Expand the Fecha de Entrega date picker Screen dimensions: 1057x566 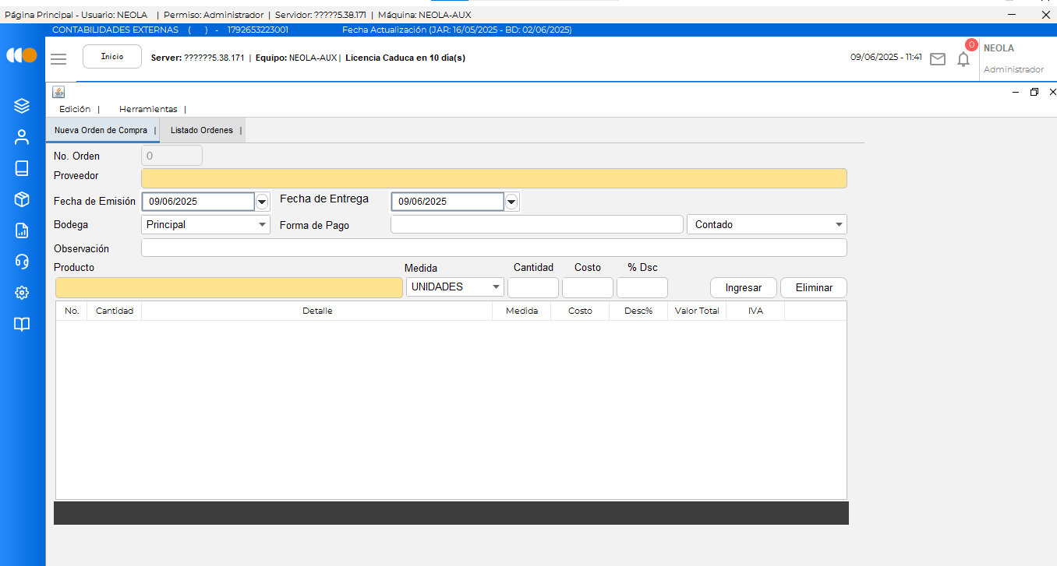(x=511, y=202)
